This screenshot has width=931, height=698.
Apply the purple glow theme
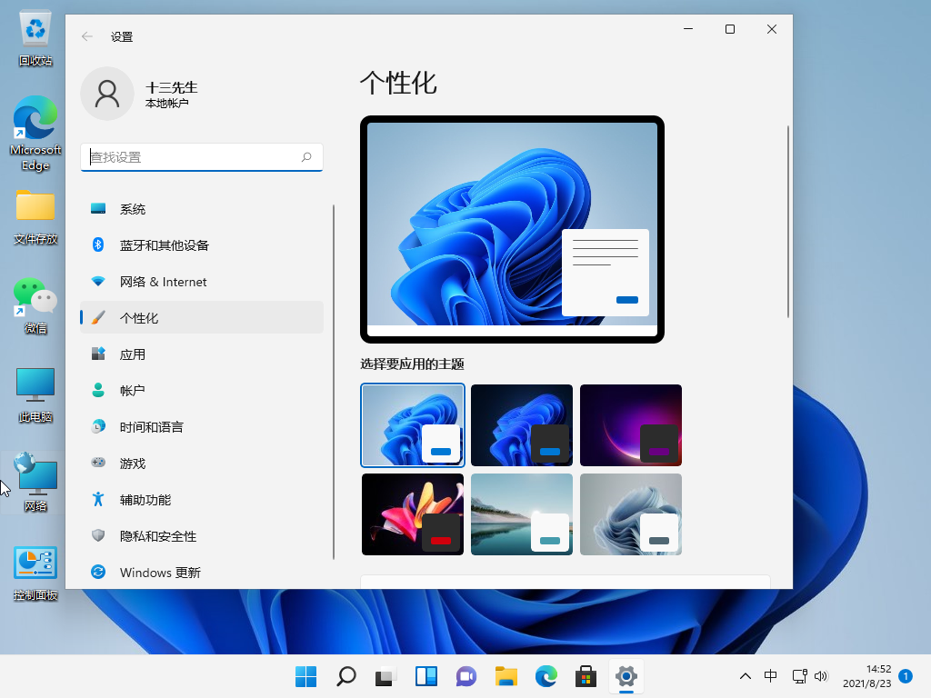click(630, 424)
